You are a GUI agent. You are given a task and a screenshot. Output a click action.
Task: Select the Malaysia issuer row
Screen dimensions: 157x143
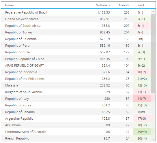click(76, 85)
